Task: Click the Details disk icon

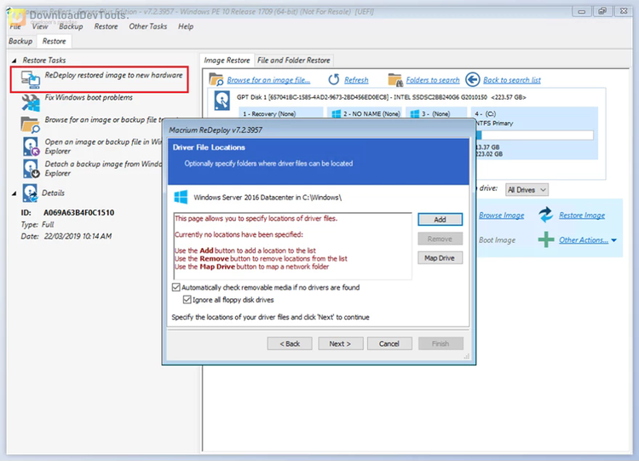Action: click(30, 193)
